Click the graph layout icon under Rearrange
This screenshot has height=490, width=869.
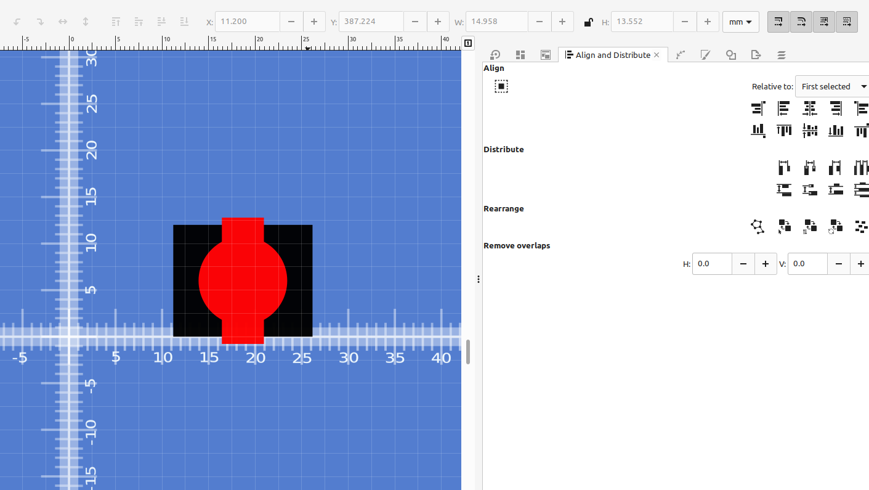[757, 226]
